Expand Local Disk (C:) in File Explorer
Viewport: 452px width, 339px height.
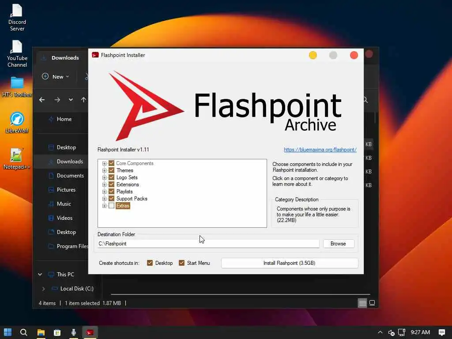coord(44,289)
